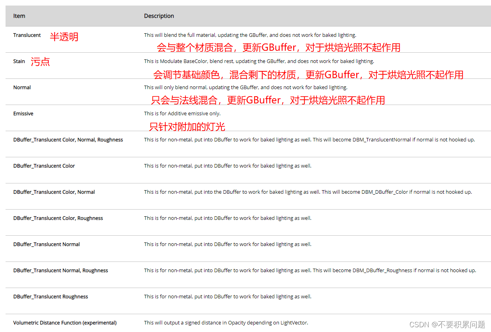Click 'DBuffer_Translucent Color, Normal' item cell
This screenshot has height=332, width=491.
[x=54, y=192]
